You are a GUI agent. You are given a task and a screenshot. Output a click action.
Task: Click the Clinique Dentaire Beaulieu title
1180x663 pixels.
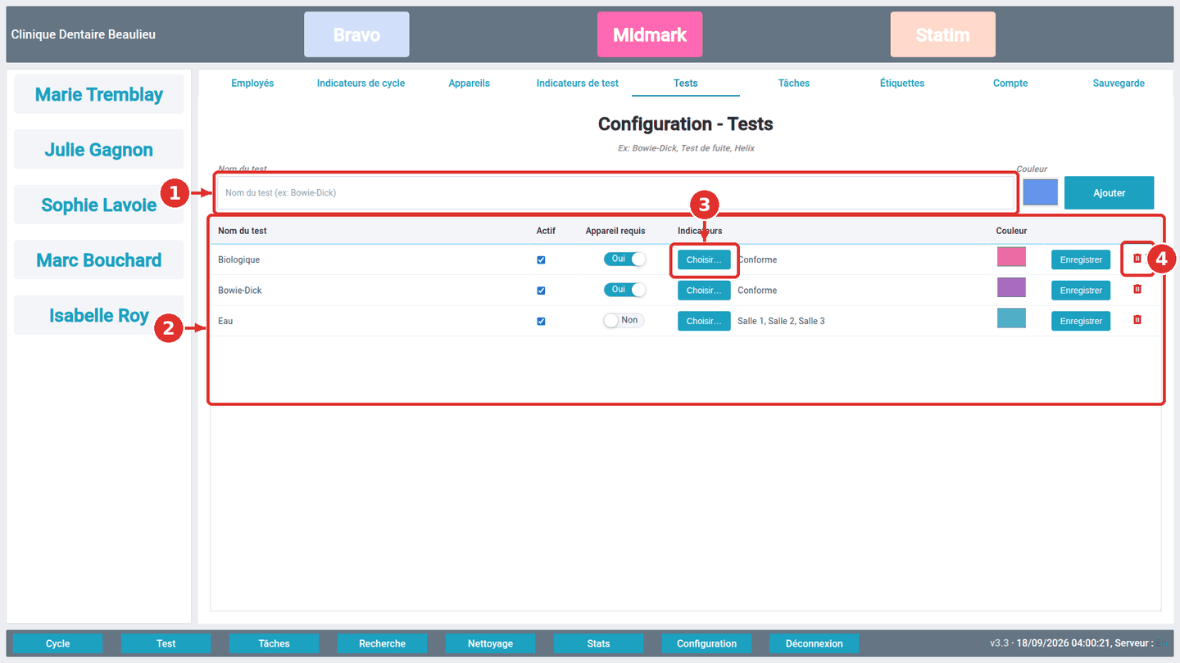pyautogui.click(x=83, y=34)
